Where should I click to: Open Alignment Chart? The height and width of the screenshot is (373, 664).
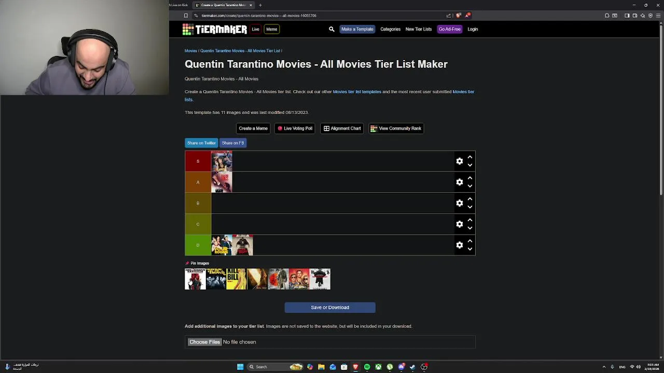[x=342, y=128]
